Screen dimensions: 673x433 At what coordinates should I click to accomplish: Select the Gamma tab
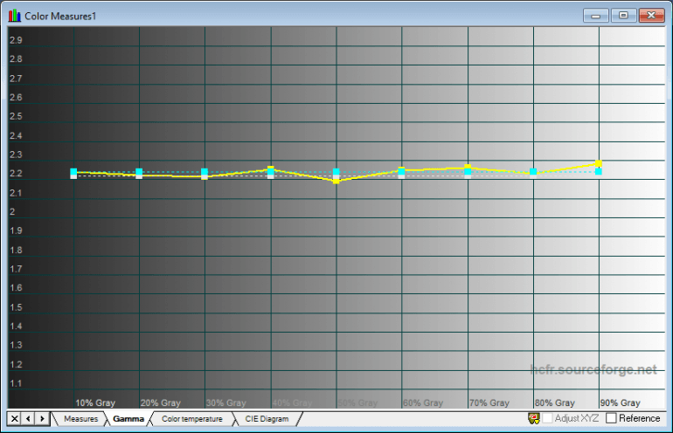(x=128, y=419)
